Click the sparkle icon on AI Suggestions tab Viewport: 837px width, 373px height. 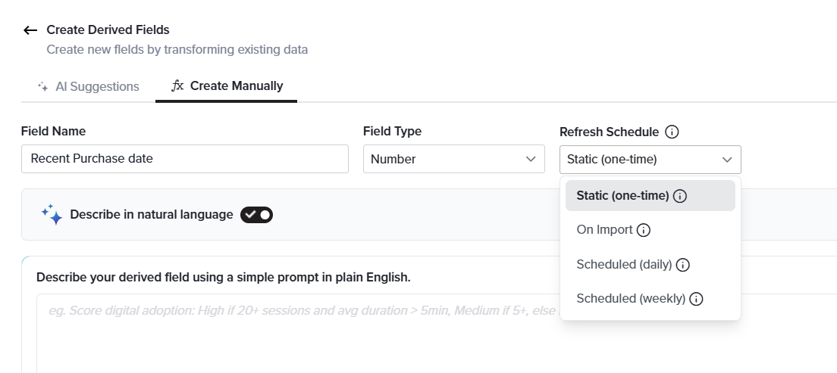tap(43, 86)
